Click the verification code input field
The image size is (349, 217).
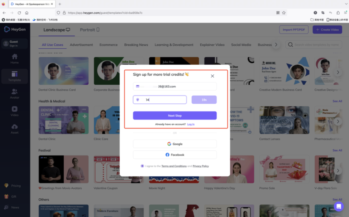point(160,100)
